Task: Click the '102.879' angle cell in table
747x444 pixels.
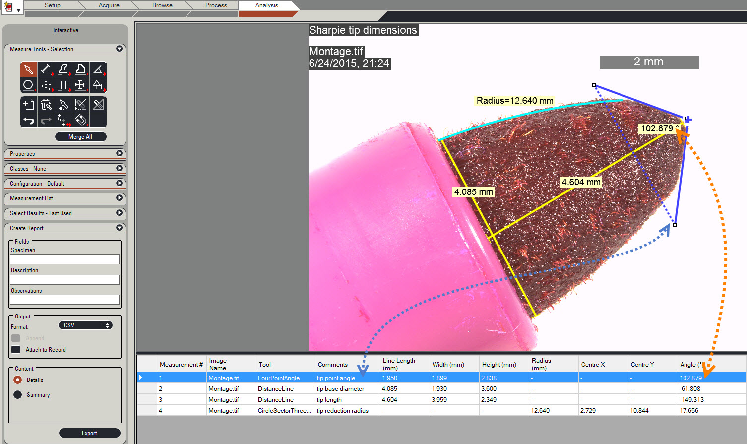Action: point(712,378)
